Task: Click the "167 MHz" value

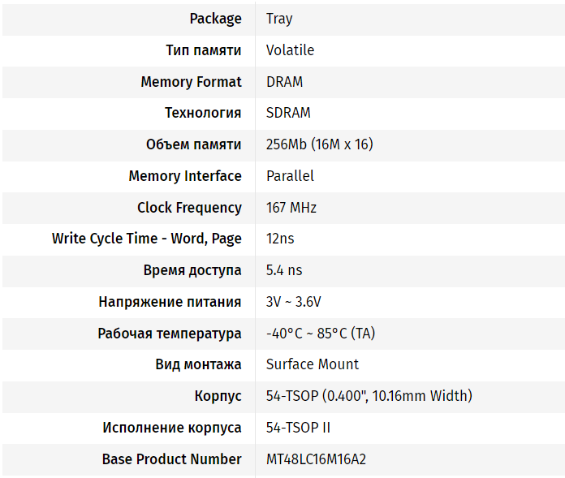Action: point(291,208)
